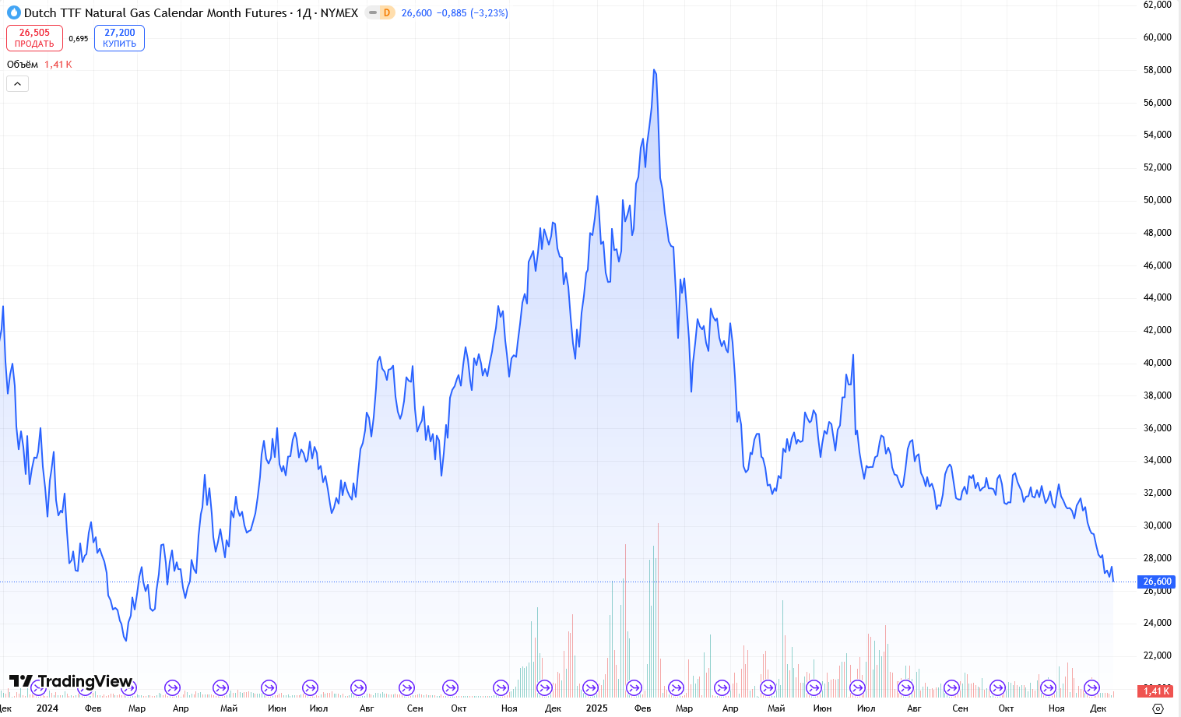
Task: Click the blue 26,600 current price label
Action: [1157, 582]
